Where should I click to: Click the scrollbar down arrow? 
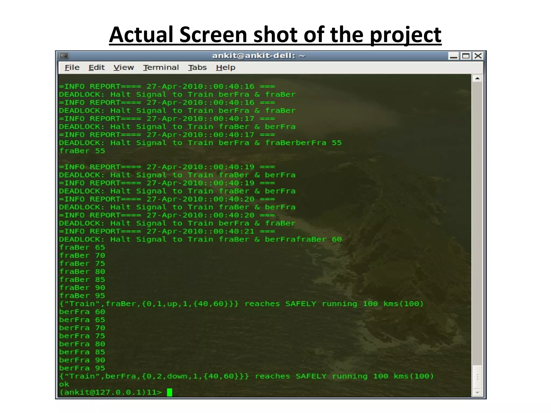pos(477,393)
